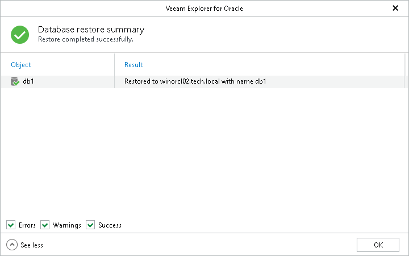Disable the Success filter checkbox
The height and width of the screenshot is (256, 409).
(x=90, y=225)
